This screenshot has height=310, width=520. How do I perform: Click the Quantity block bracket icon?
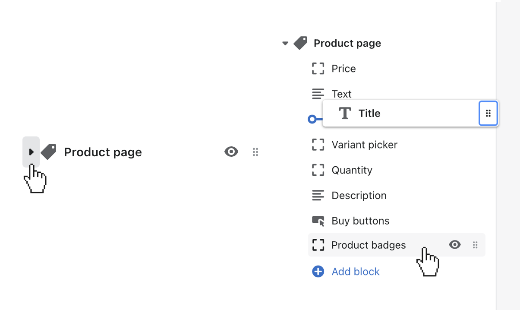coord(318,170)
